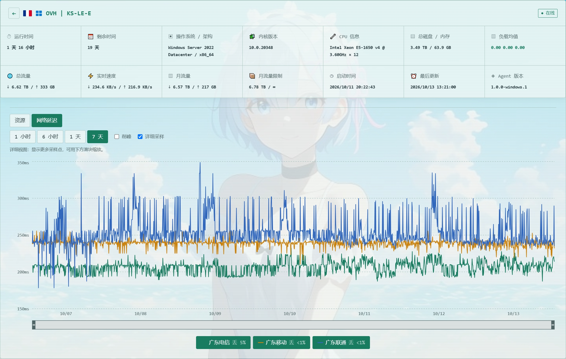Choose the 1 天 range button

(75, 137)
